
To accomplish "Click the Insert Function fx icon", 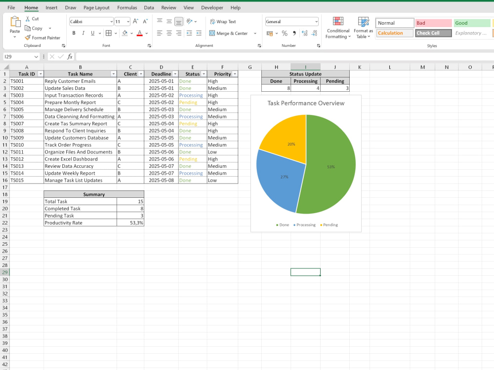I will pos(70,57).
